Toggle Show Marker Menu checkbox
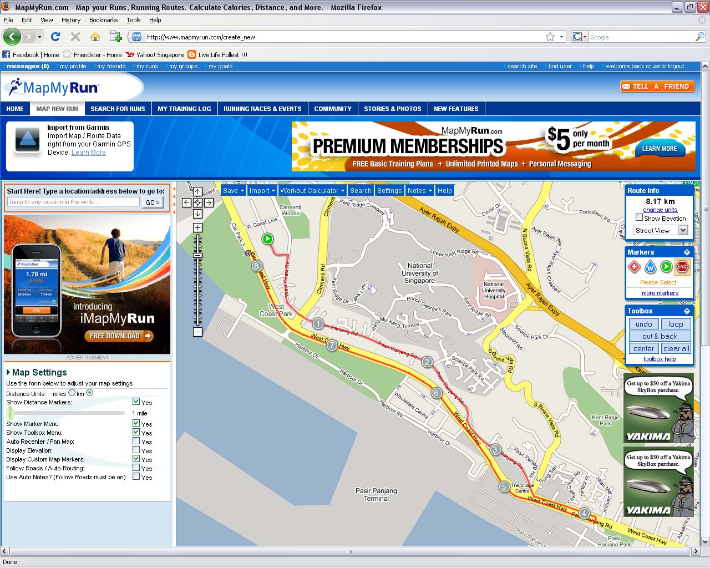Viewport: 710px width, 568px height. click(136, 423)
